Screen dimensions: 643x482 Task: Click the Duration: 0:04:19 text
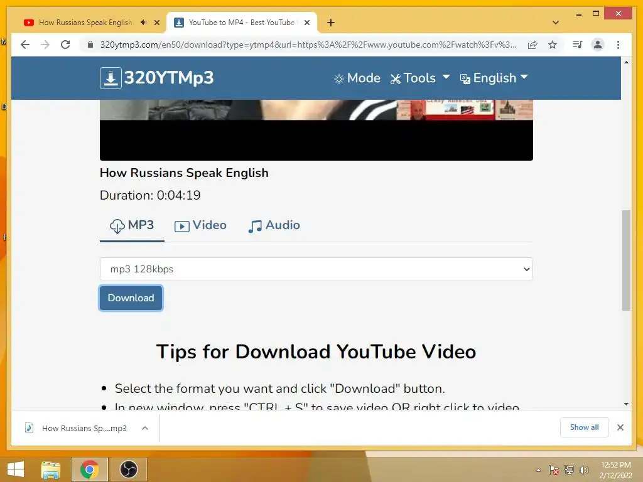coord(150,196)
